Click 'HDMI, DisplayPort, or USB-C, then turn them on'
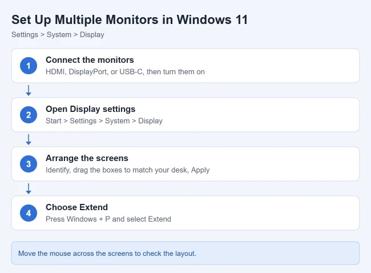Viewport: 371px width, 273px height. [x=125, y=72]
